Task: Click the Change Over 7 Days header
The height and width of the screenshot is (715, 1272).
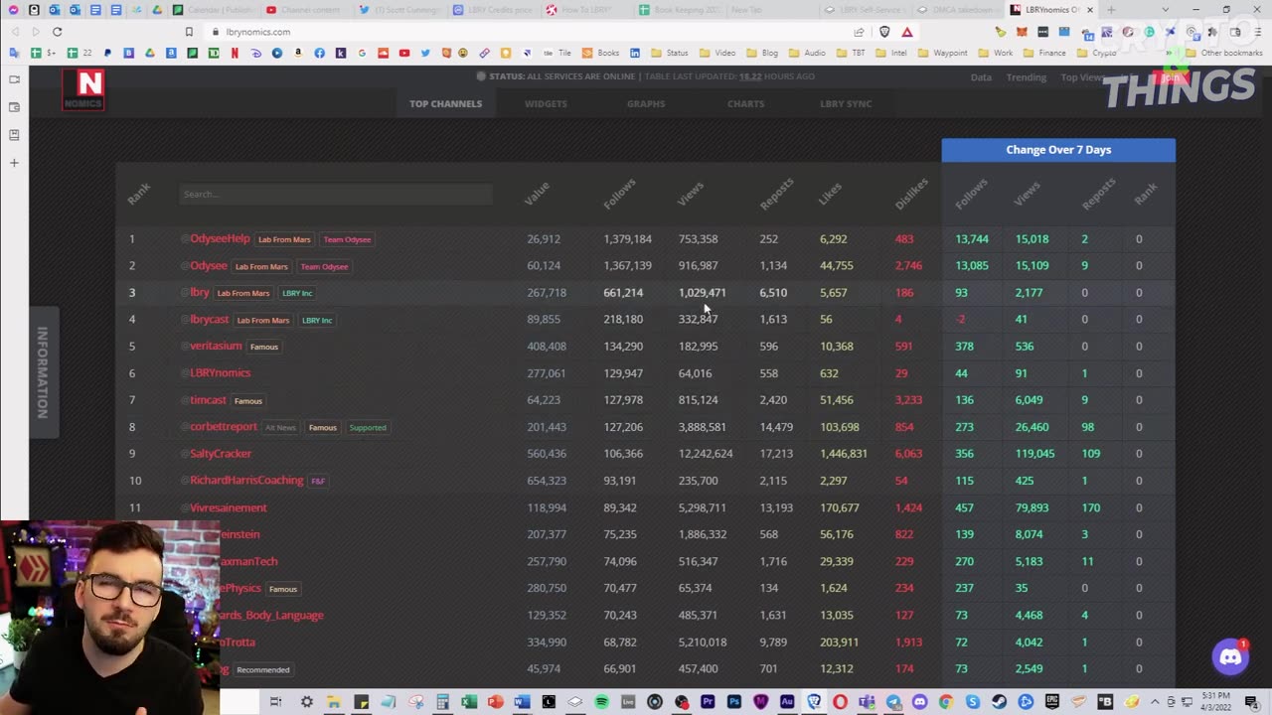Action: 1058,150
